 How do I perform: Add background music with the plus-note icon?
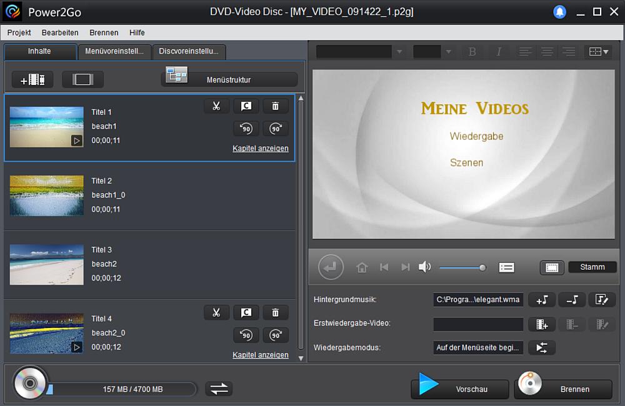pyautogui.click(x=541, y=299)
